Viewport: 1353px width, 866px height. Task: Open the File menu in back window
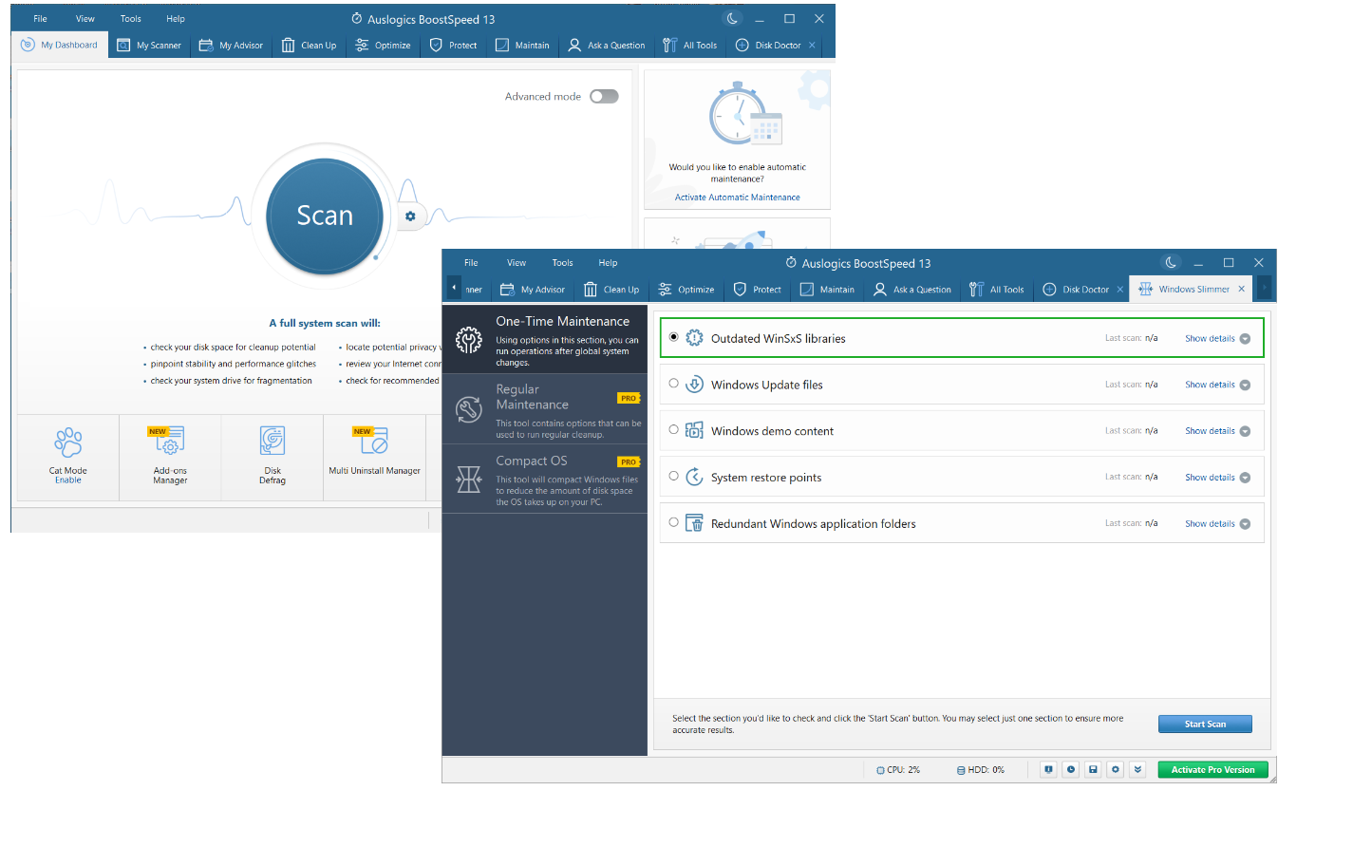(x=40, y=19)
